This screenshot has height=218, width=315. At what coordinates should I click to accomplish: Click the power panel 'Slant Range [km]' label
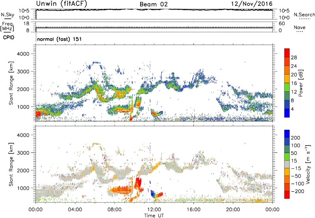[x=11, y=83]
